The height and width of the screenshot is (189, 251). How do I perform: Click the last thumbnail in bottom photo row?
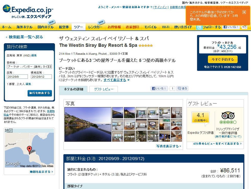176,136
